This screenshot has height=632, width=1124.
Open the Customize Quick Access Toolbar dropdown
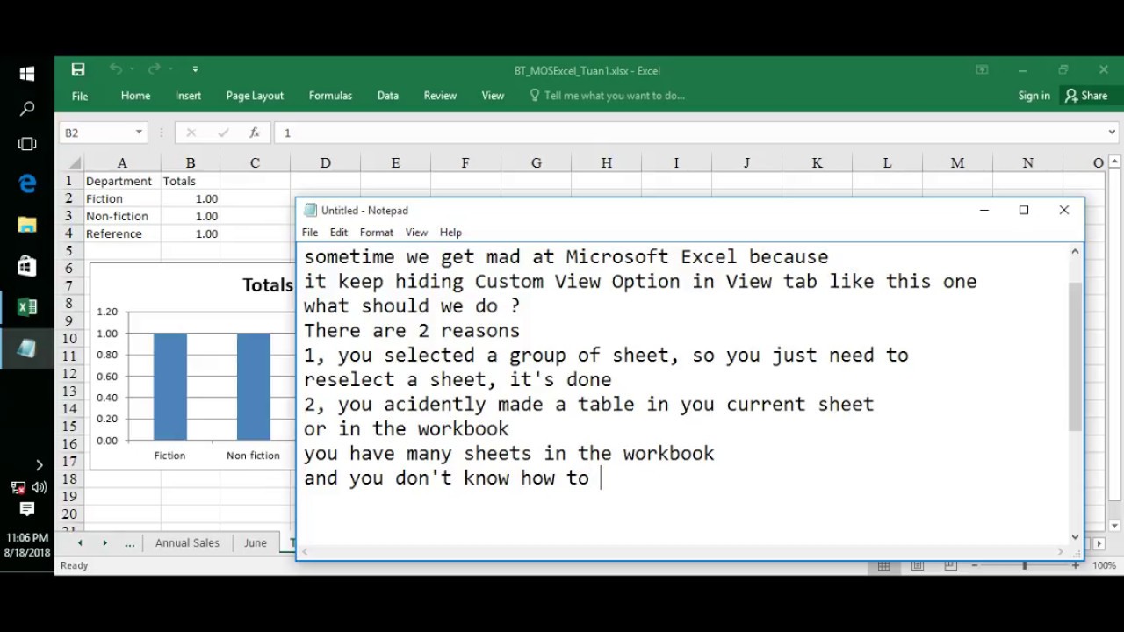point(195,69)
